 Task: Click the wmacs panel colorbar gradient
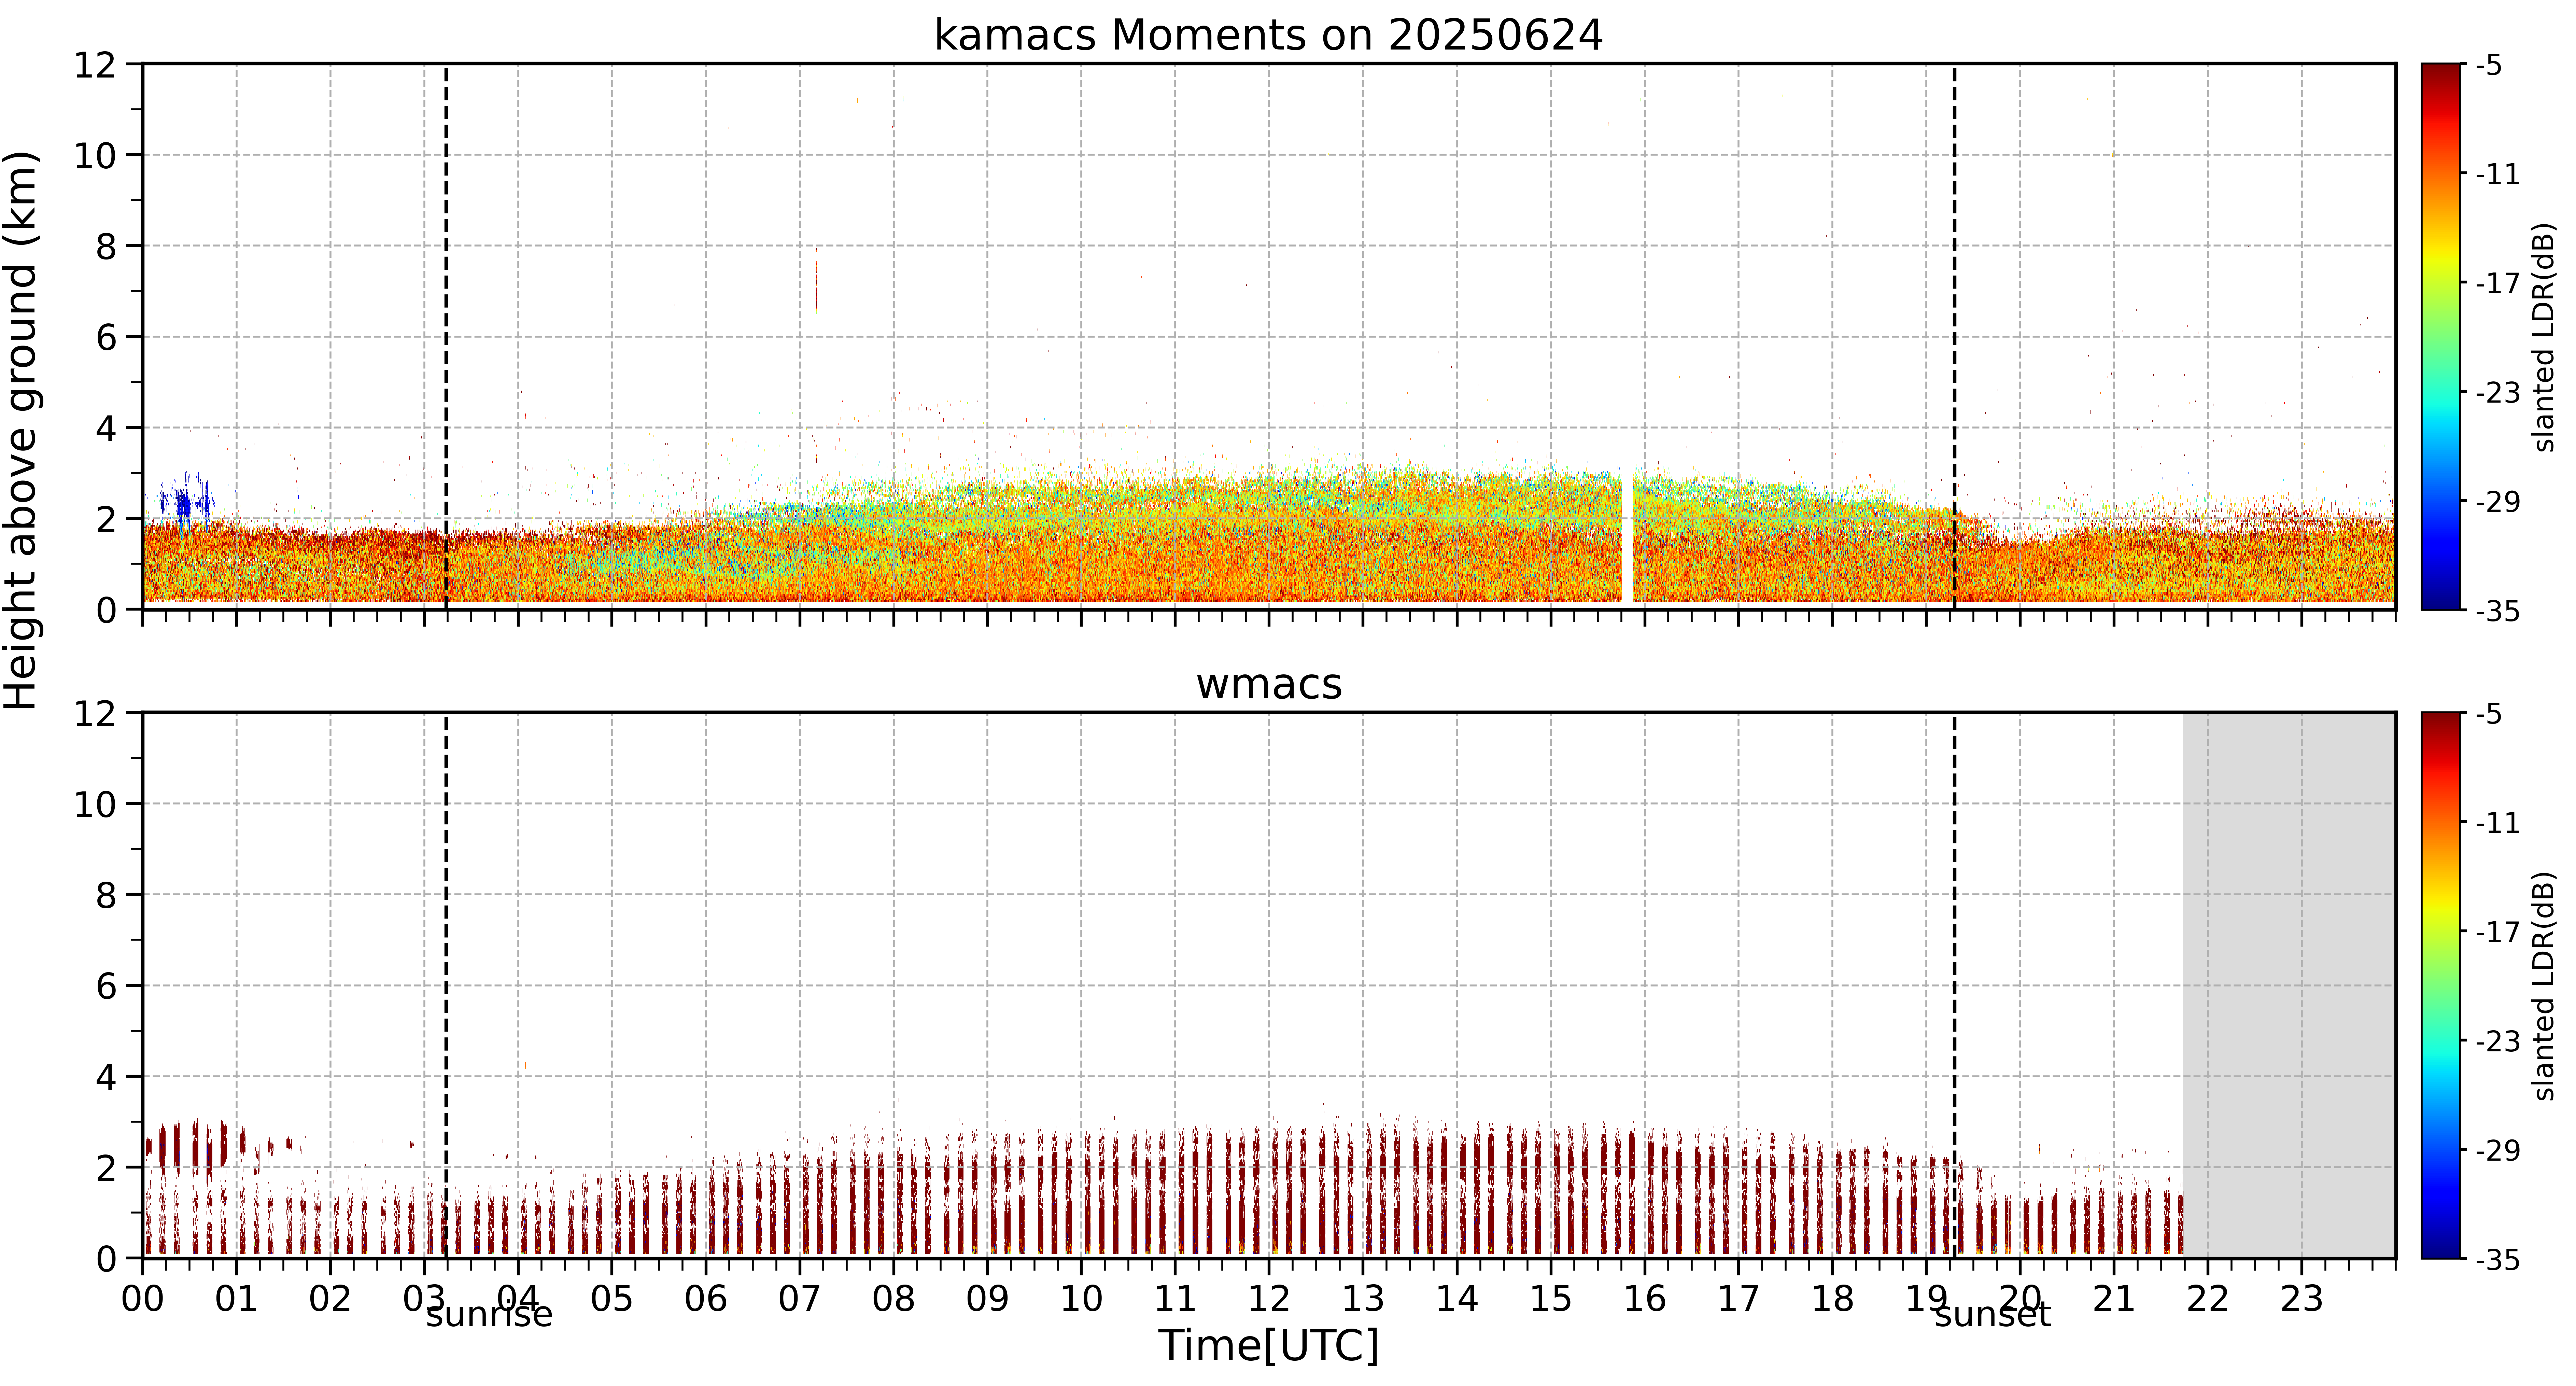2441,985
